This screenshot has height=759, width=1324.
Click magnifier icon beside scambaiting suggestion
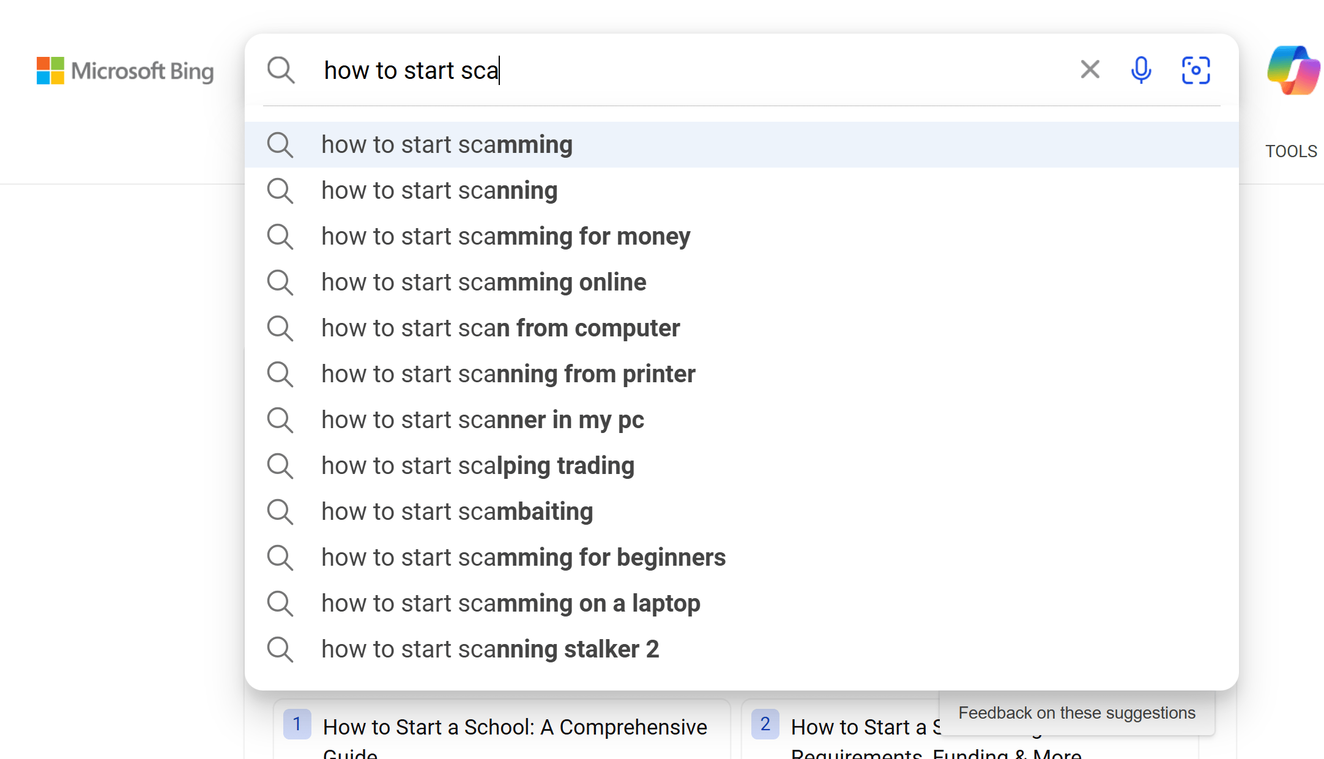(280, 512)
